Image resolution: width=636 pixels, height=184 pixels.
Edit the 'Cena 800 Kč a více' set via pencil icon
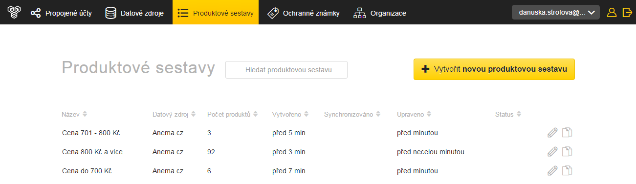[552, 152]
